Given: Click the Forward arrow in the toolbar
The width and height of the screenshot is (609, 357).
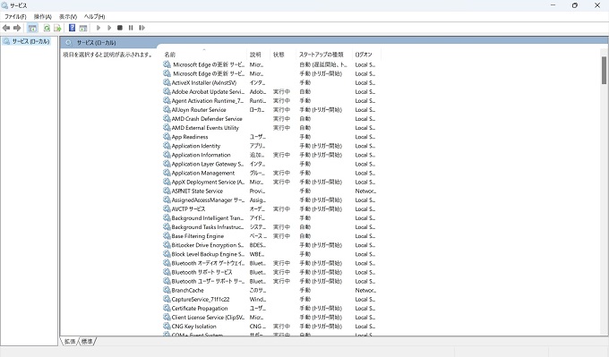Looking at the screenshot, I should pos(17,28).
